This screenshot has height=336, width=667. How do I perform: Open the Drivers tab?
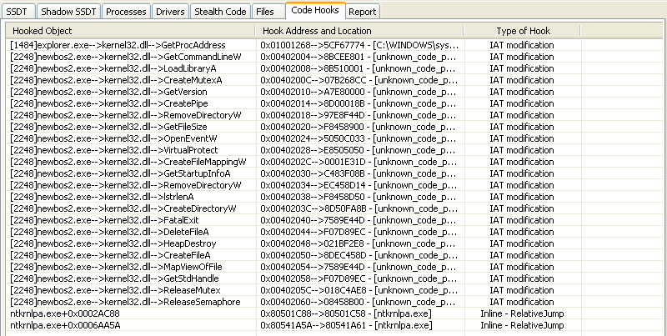[170, 12]
